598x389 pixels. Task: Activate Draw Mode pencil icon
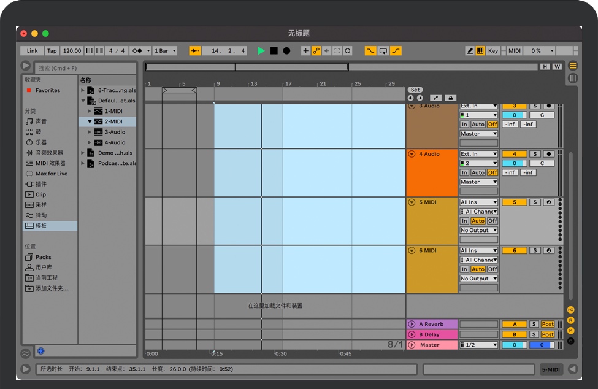470,50
